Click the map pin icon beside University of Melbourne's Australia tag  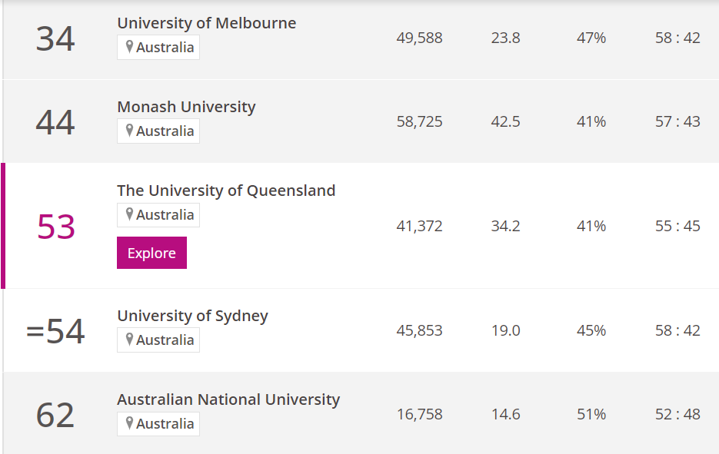coord(129,47)
